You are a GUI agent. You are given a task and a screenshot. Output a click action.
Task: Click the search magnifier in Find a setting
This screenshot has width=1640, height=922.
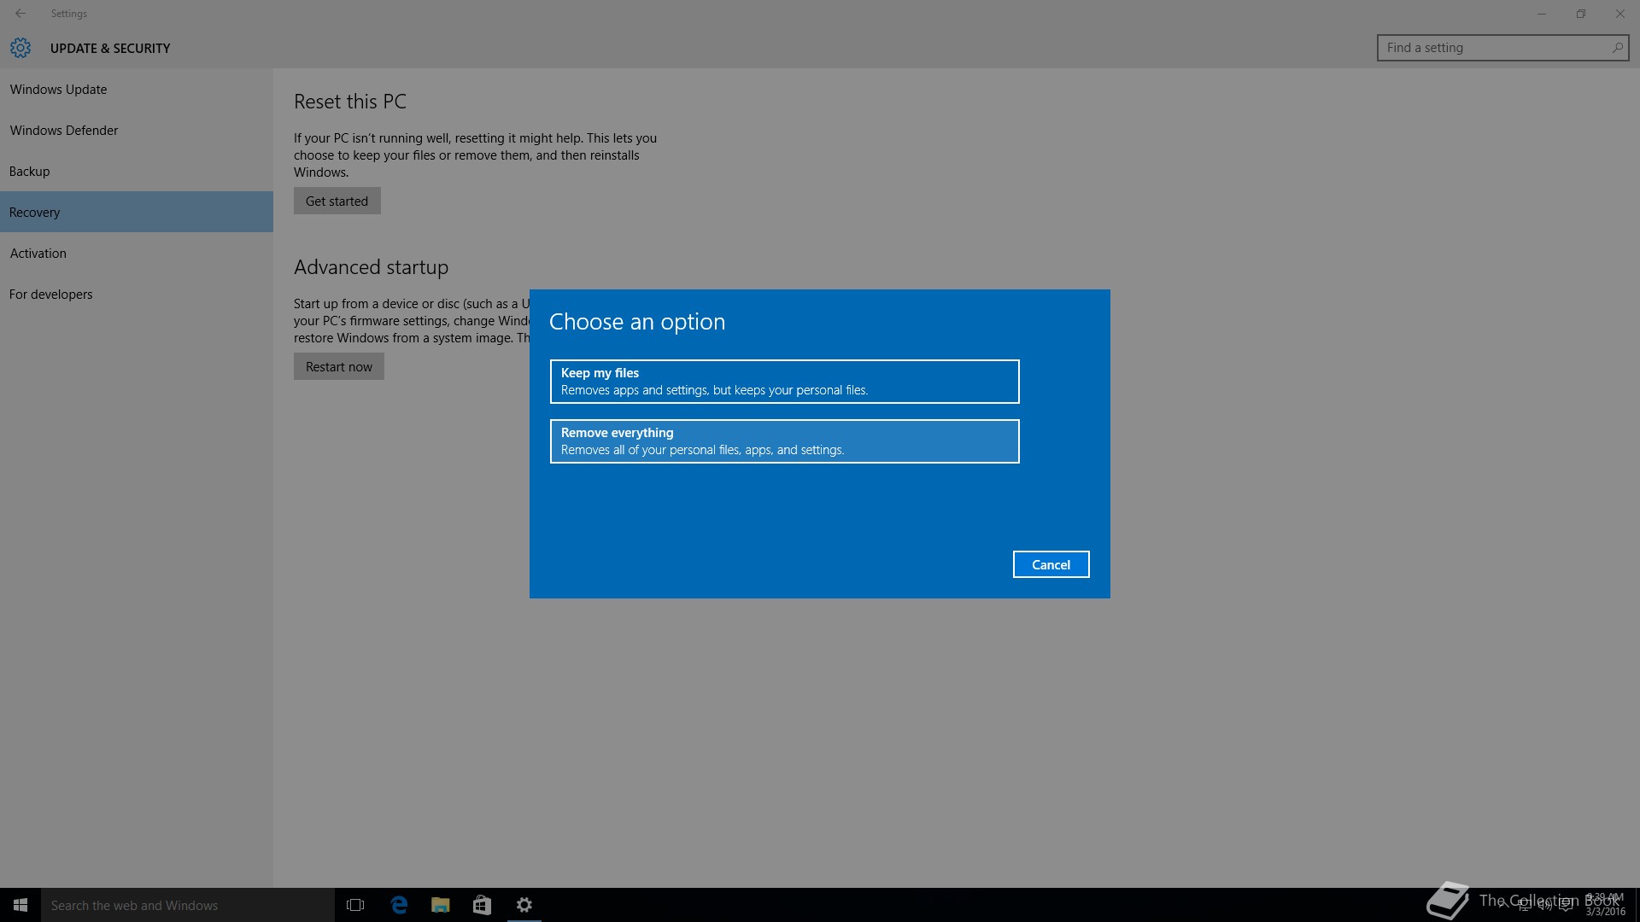tap(1617, 48)
